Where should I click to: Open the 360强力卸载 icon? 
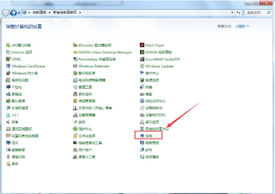(8, 45)
